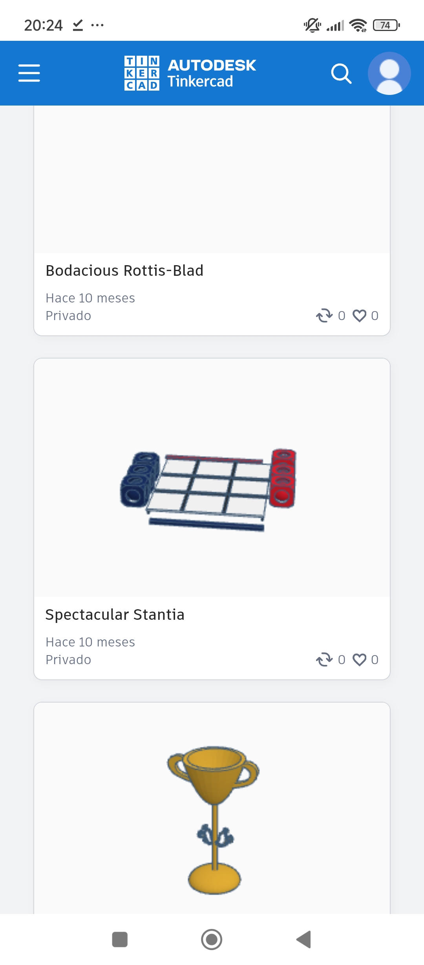The height and width of the screenshot is (965, 424).
Task: Open the hamburger navigation menu
Action: pos(29,73)
